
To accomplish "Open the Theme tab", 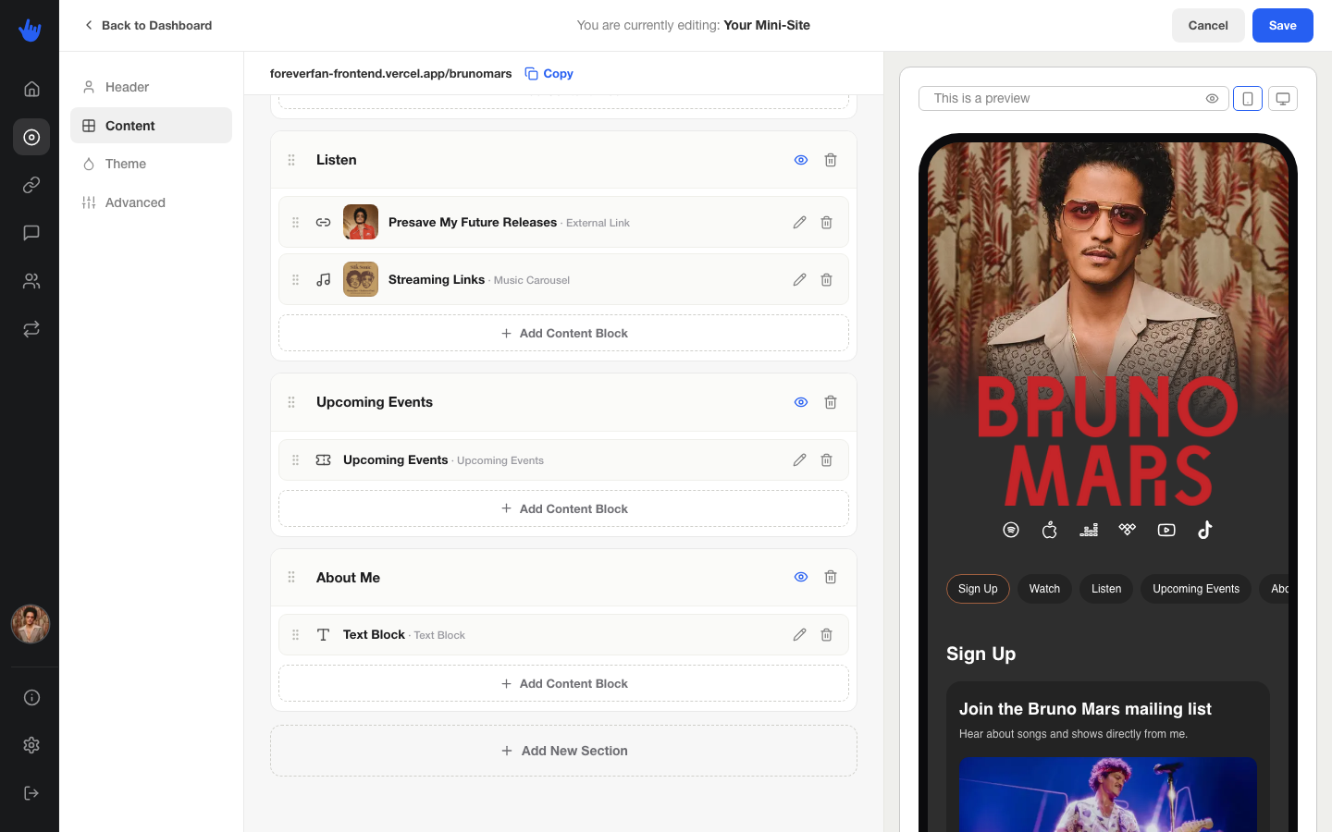I will [x=151, y=164].
